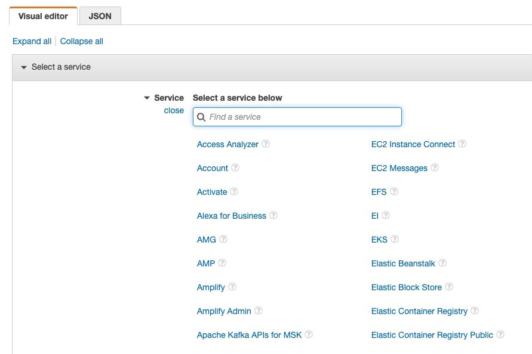
Task: Select Elastic Beanstalk service
Action: [403, 263]
